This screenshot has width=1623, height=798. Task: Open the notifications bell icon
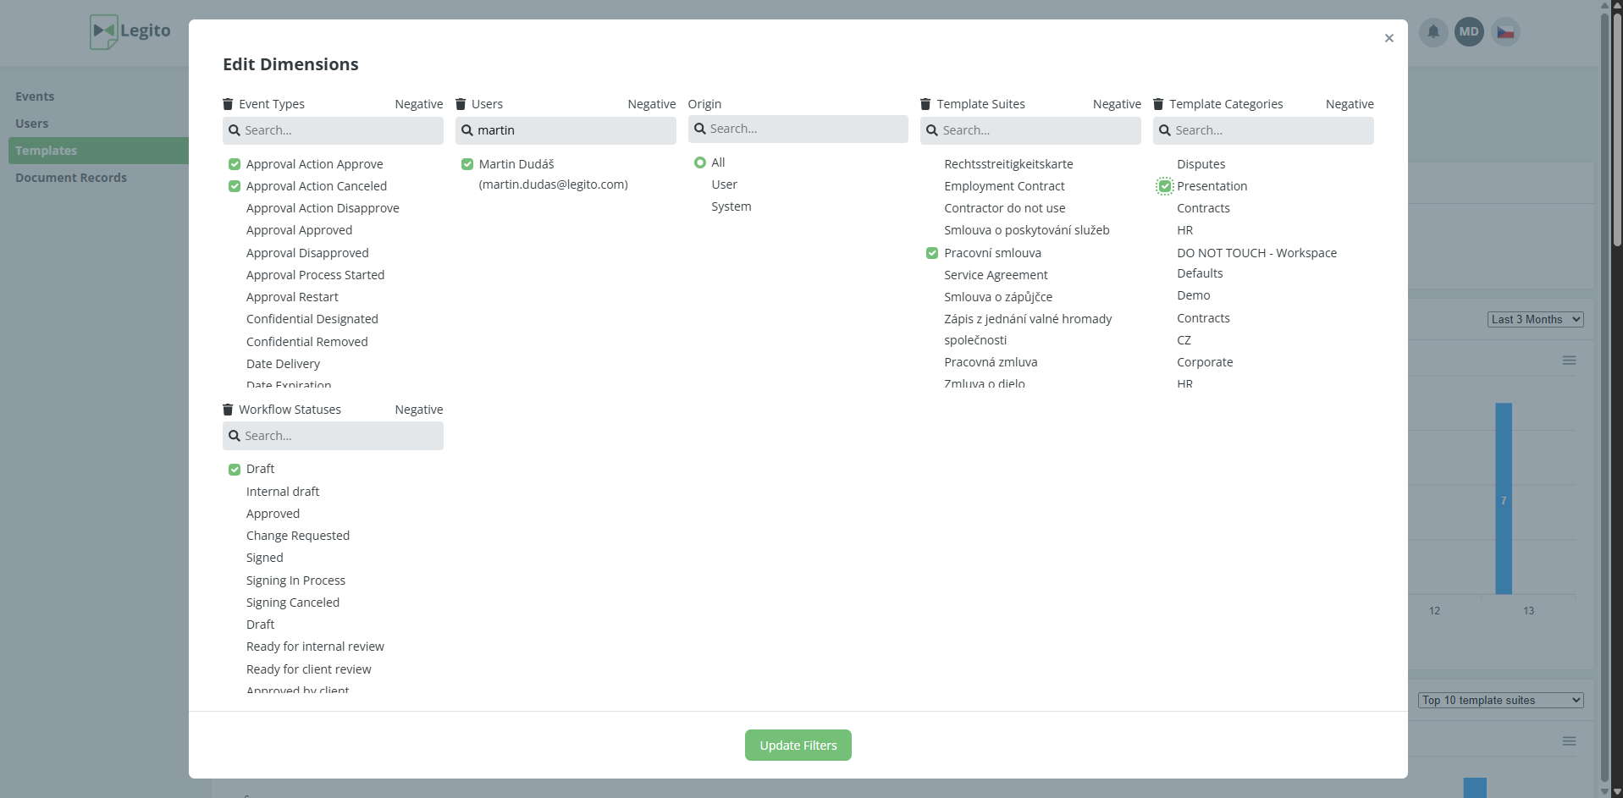(x=1433, y=32)
